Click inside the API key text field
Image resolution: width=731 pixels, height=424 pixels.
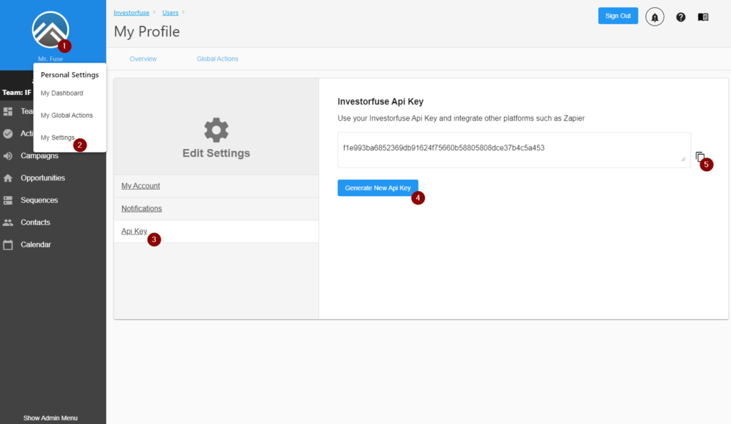click(514, 150)
